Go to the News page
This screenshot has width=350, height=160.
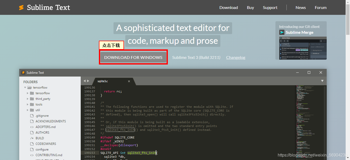[x=301, y=8]
